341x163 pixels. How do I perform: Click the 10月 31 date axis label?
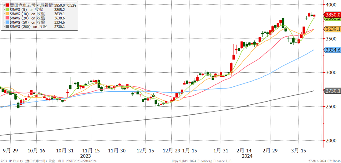tap(65, 151)
